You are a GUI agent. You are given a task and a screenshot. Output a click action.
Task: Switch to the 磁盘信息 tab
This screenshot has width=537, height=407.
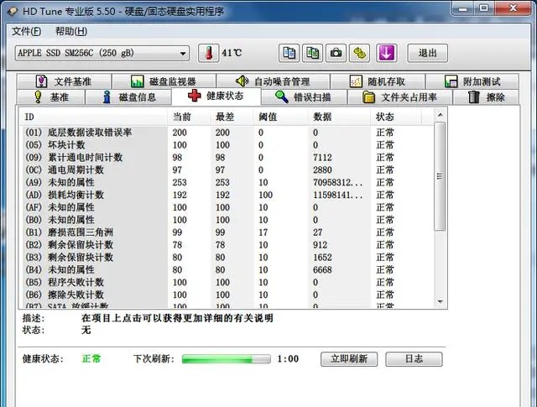coord(128,97)
